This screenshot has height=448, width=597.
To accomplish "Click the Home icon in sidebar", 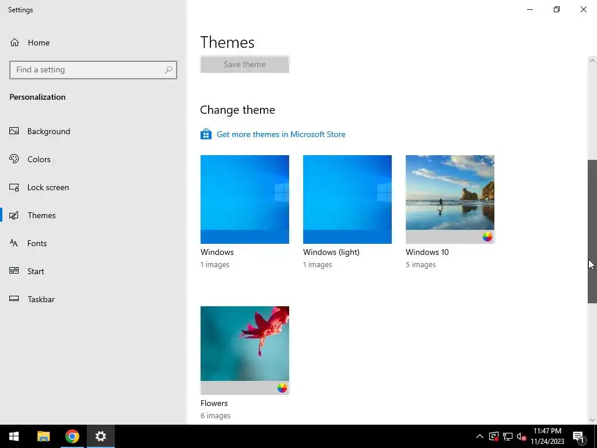I will click(x=15, y=42).
